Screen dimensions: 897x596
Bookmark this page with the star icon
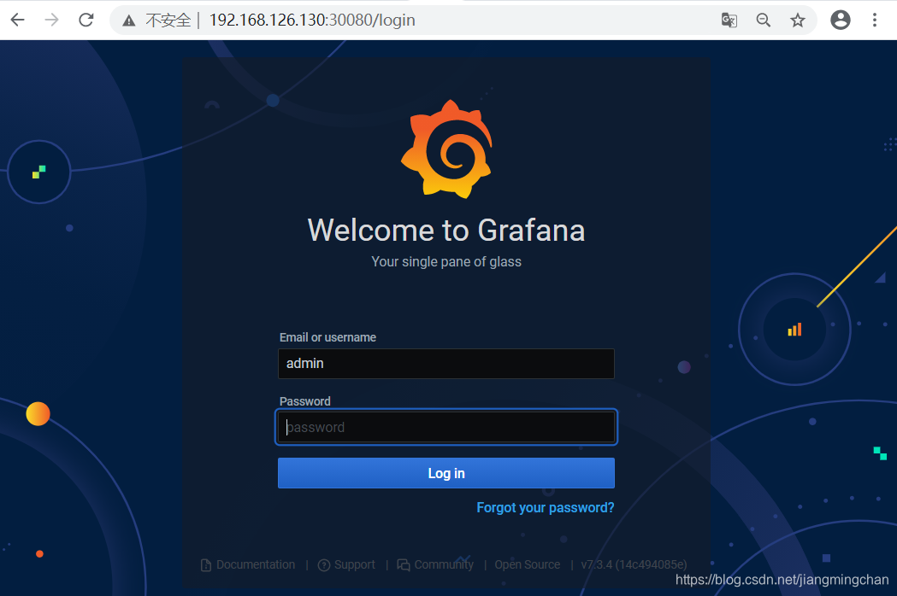(798, 20)
